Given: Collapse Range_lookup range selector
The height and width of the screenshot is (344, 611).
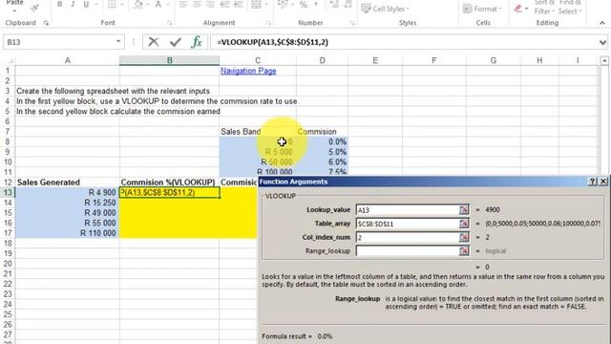Looking at the screenshot, I should [464, 250].
